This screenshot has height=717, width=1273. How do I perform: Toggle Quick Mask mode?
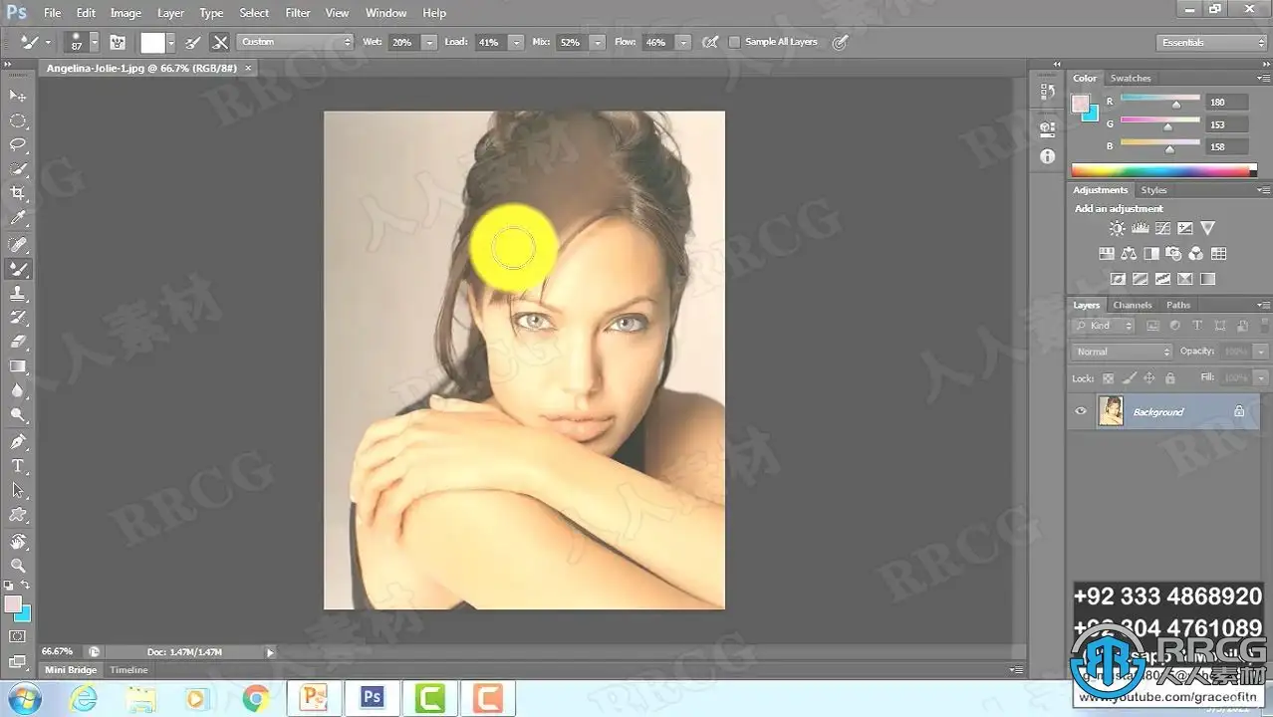pyautogui.click(x=18, y=636)
